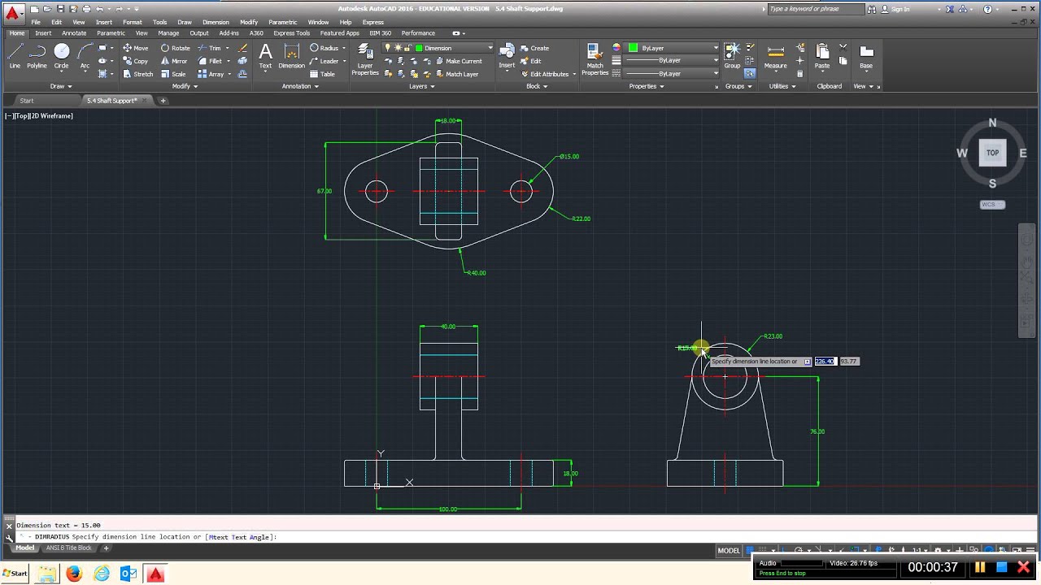Toggle MODEL space in status bar
1041x585 pixels.
click(x=729, y=550)
